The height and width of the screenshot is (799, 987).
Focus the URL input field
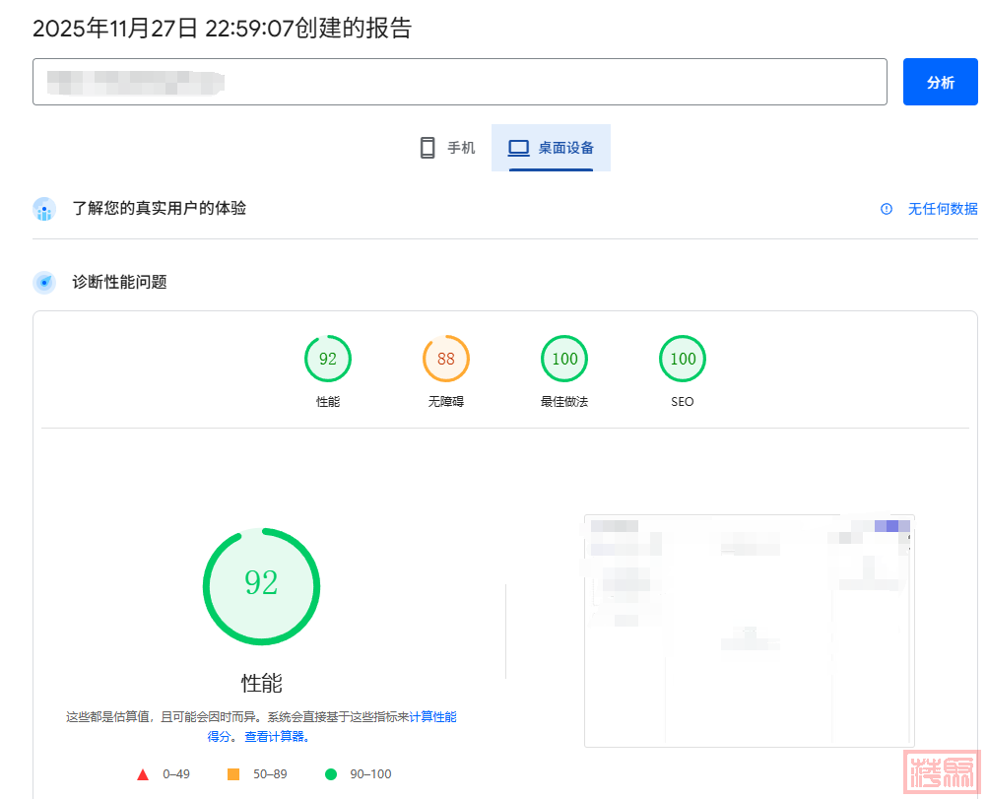point(459,82)
